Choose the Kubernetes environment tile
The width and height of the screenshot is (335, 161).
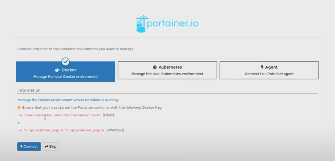coord(167,70)
